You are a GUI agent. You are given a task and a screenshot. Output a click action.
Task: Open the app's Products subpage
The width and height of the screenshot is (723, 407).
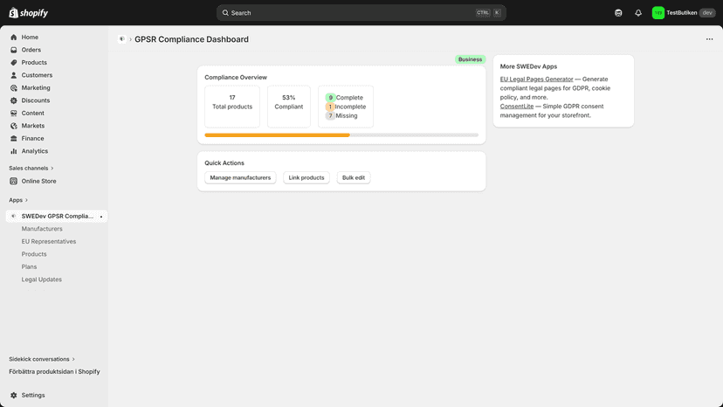34,254
